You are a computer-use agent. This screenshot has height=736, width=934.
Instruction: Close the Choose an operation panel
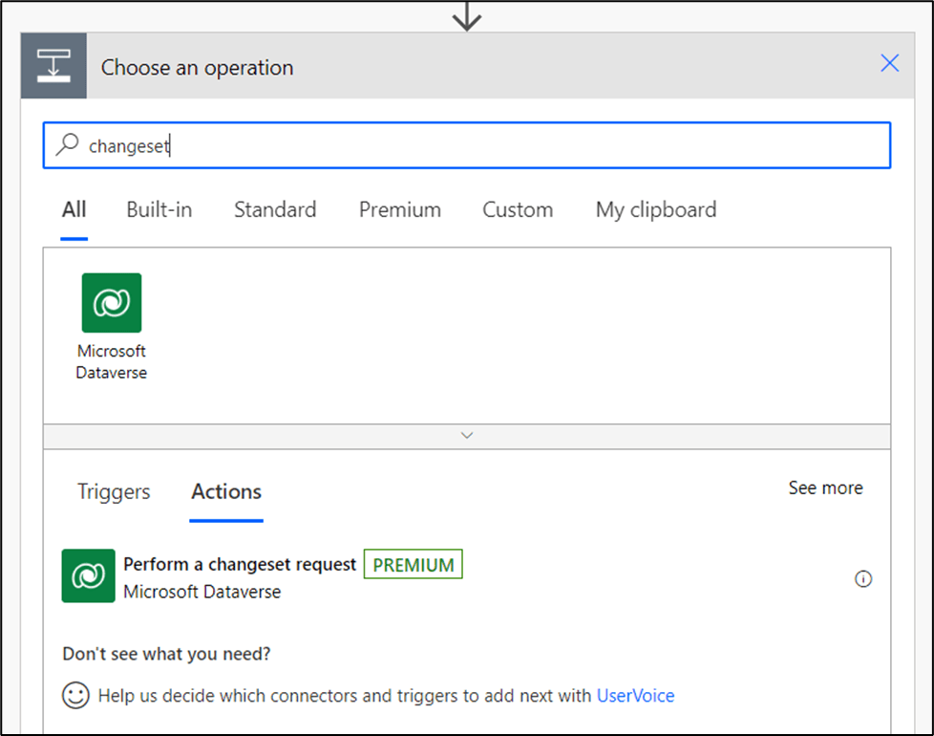tap(889, 64)
